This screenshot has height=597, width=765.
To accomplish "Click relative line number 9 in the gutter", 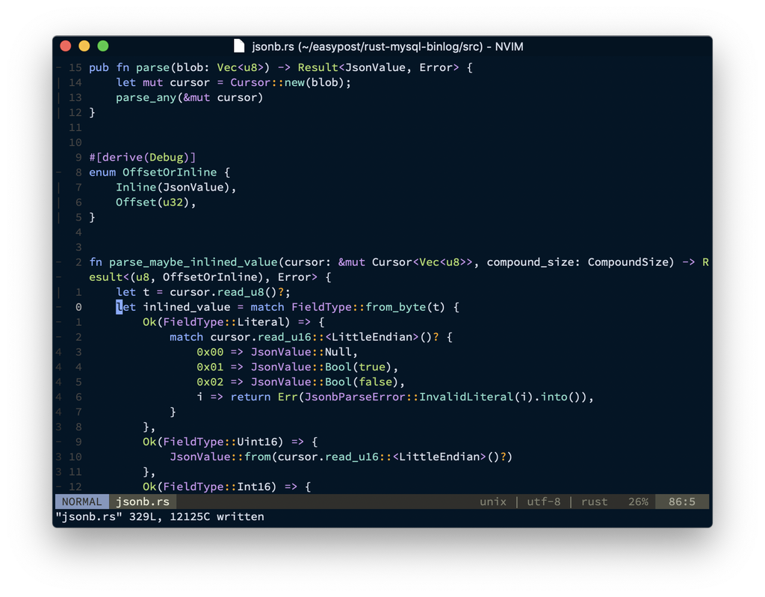I will [78, 157].
